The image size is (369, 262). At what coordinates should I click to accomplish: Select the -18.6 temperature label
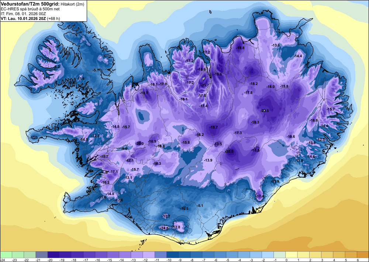tap(202, 69)
